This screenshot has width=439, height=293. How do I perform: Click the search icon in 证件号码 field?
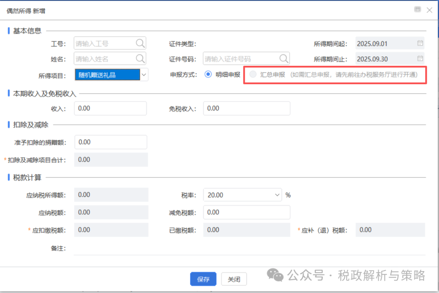[x=284, y=59]
